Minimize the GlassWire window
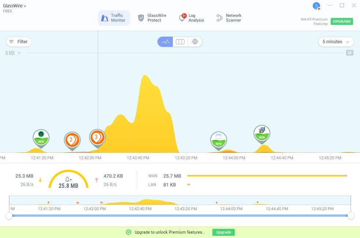 [x=330, y=5]
